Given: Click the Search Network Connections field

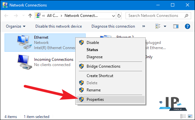Looking at the screenshot, I should [158, 16].
